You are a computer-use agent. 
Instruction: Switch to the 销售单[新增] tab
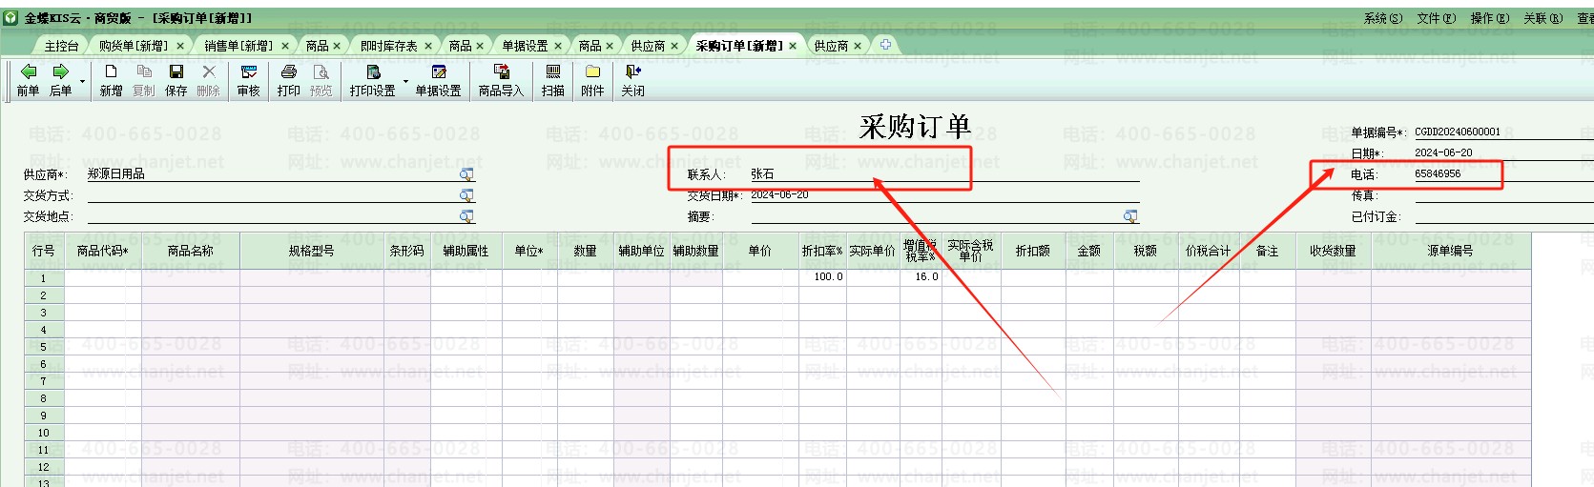pyautogui.click(x=238, y=46)
